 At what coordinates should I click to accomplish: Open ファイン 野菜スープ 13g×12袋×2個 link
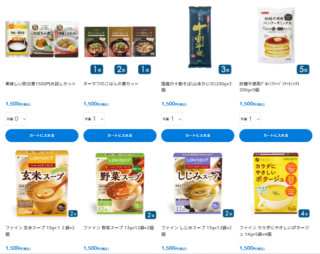point(118,228)
